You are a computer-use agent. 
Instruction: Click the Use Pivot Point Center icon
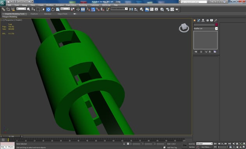coord(73,9)
